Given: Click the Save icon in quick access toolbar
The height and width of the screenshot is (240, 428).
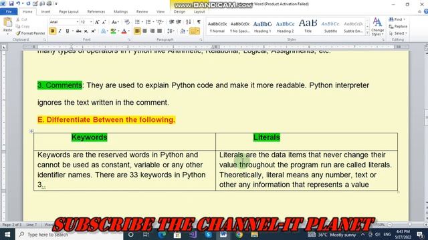Looking at the screenshot, I should pyautogui.click(x=11, y=3).
